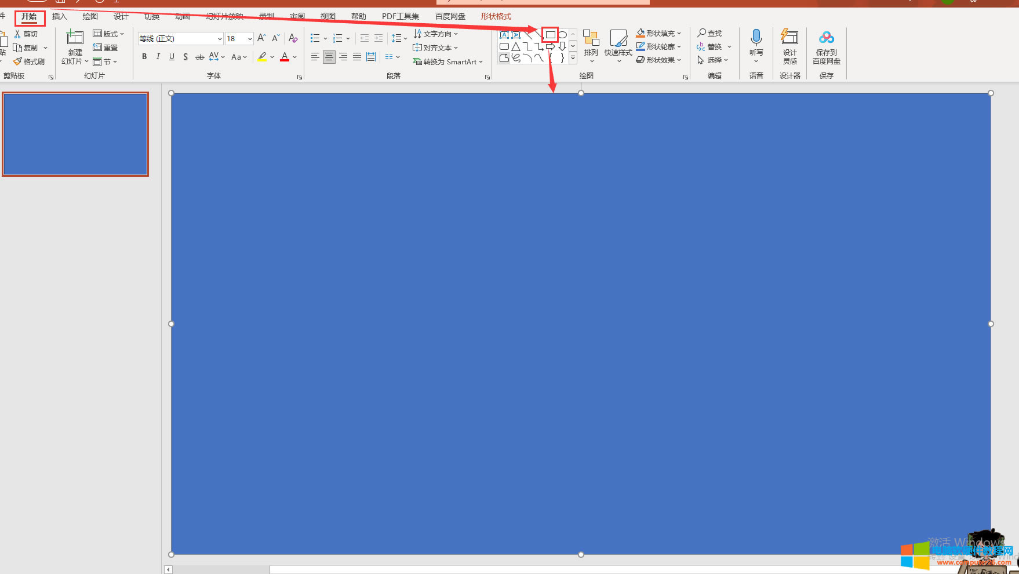Start dictation with the 听写 microphone
The width and height of the screenshot is (1019, 574).
(756, 45)
